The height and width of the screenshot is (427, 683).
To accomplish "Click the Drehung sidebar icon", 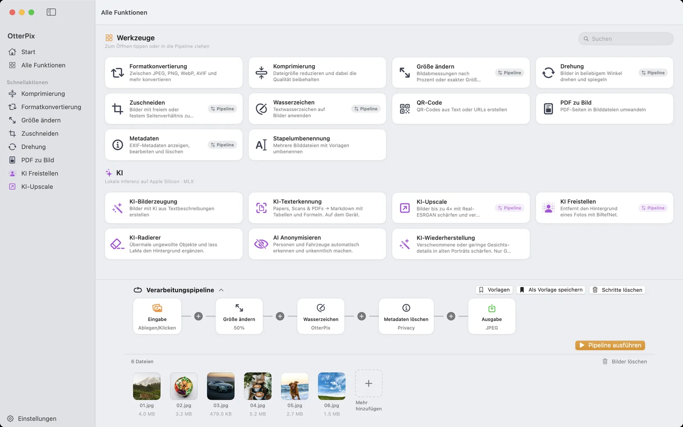I will 12,147.
